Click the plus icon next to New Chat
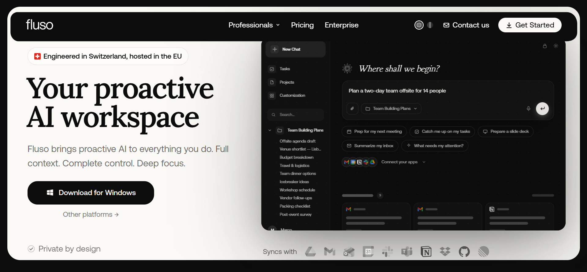The width and height of the screenshot is (587, 272). pyautogui.click(x=275, y=49)
